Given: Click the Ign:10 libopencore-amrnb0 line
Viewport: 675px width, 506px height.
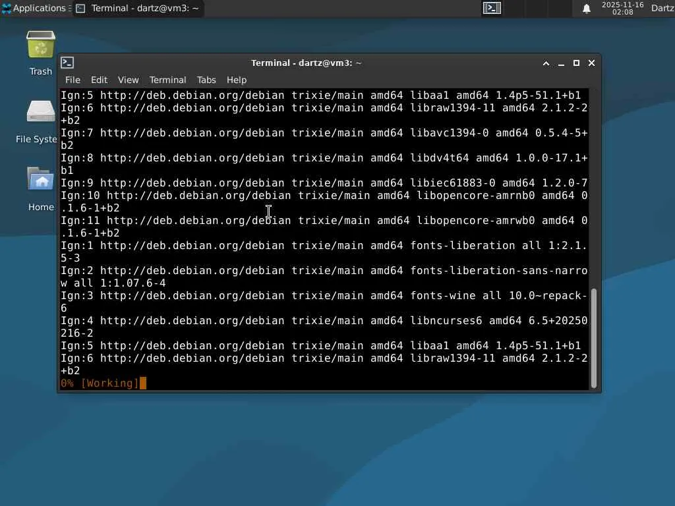Looking at the screenshot, I should pos(324,202).
